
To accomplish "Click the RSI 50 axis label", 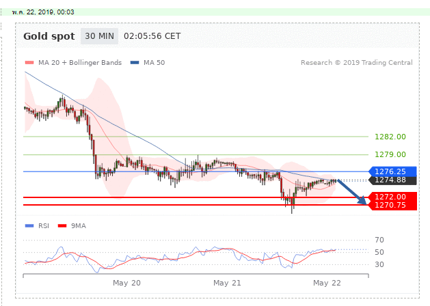I will click(379, 252).
